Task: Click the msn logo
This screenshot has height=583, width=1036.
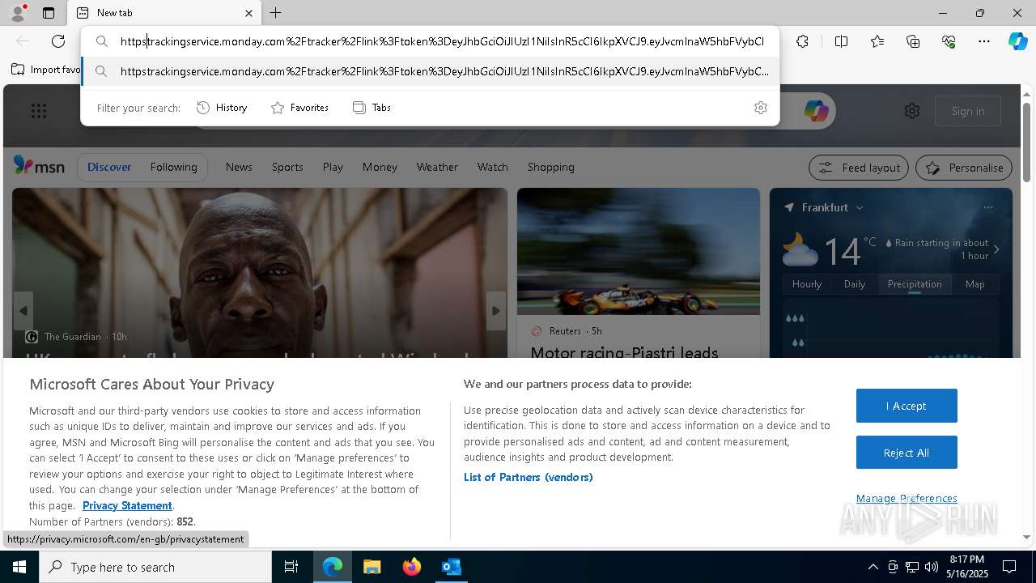Action: (x=39, y=167)
